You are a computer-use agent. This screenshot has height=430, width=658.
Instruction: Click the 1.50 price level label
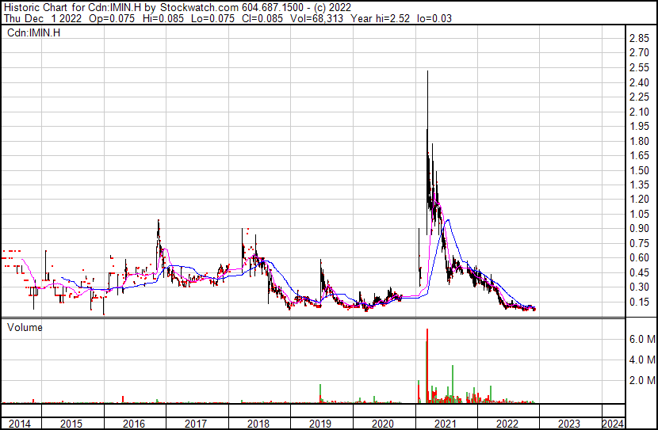tap(639, 170)
